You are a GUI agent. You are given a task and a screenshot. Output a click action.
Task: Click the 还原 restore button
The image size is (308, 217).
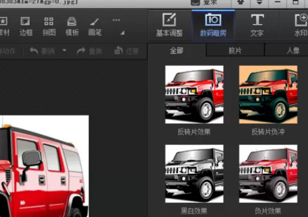pos(126,51)
